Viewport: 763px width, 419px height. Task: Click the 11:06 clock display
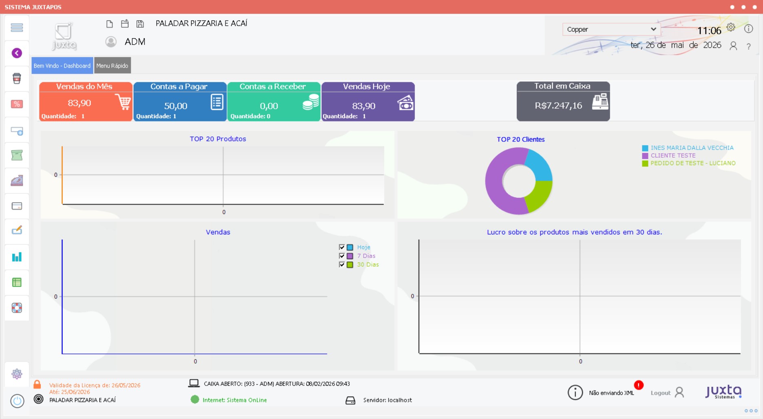click(709, 31)
